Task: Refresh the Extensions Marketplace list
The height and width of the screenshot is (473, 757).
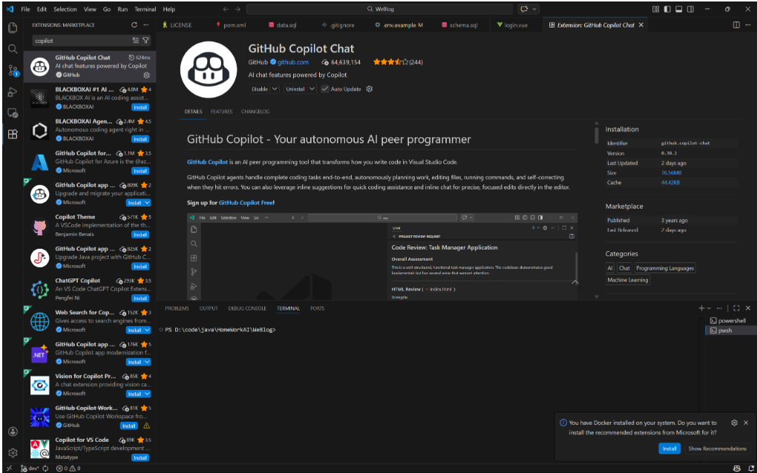Action: 134,25
